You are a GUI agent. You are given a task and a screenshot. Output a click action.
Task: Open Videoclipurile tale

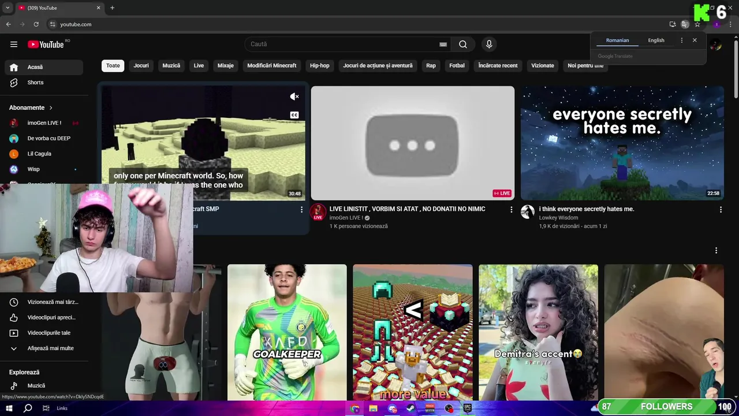[44, 333]
